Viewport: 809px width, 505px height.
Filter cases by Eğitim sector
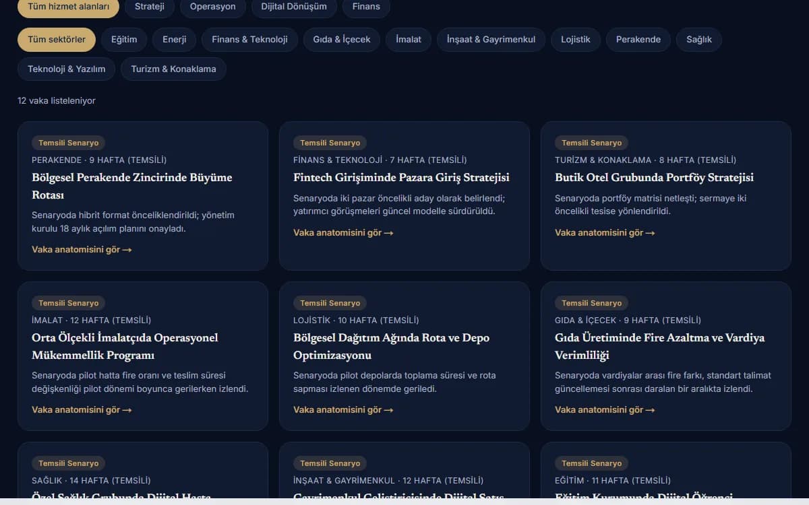point(124,40)
